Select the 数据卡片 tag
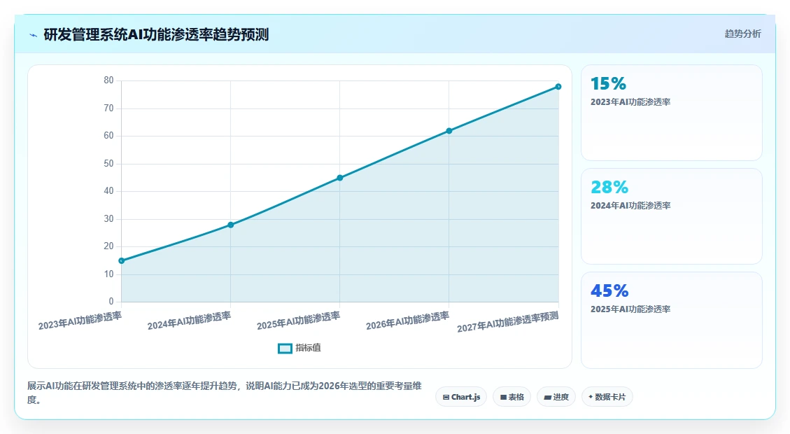Image resolution: width=790 pixels, height=434 pixels. (x=607, y=397)
